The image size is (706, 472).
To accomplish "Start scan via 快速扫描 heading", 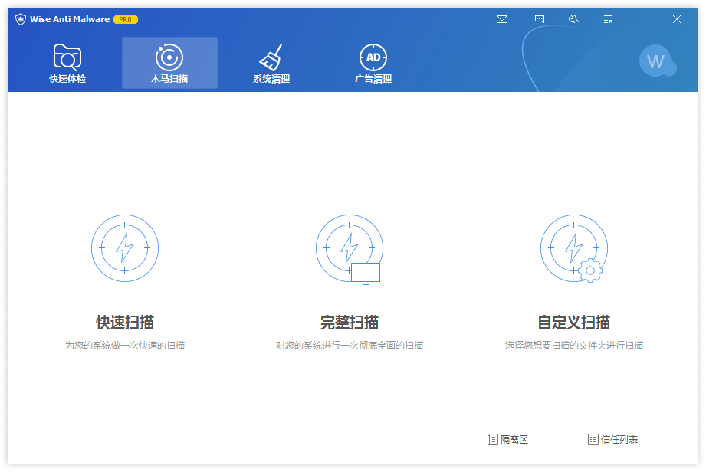I will (125, 323).
